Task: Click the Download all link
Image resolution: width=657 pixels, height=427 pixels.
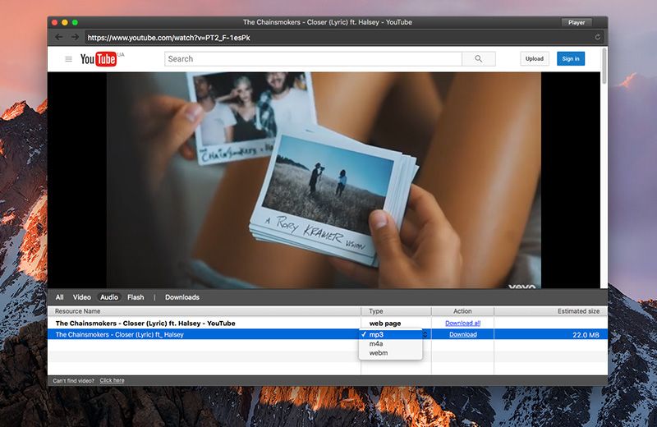Action: (462, 323)
